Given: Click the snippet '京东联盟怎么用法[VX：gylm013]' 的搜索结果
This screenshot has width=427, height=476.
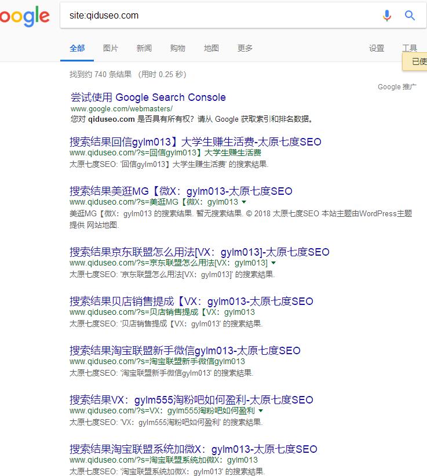Looking at the screenshot, I should coord(172,274).
